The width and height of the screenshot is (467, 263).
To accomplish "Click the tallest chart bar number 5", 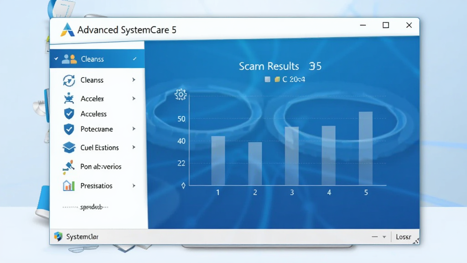I will click(365, 148).
